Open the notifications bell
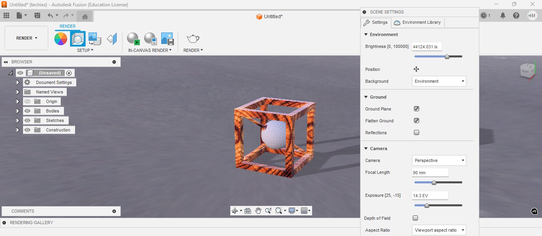542x236 pixels. [x=503, y=15]
